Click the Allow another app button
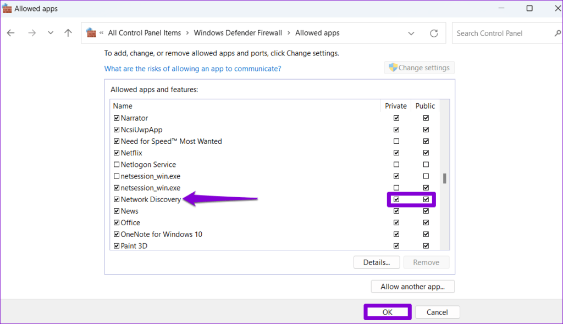 tap(412, 286)
